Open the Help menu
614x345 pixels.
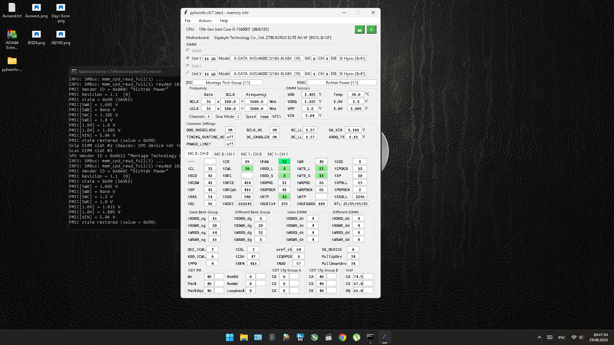pos(224,21)
